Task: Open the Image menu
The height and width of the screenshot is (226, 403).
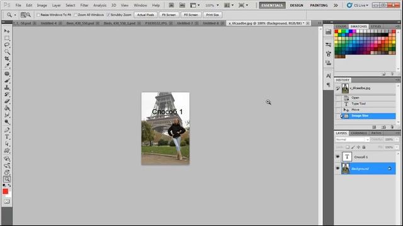Action: point(42,5)
